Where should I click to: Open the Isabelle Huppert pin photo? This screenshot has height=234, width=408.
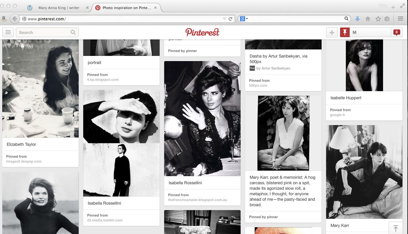364,65
